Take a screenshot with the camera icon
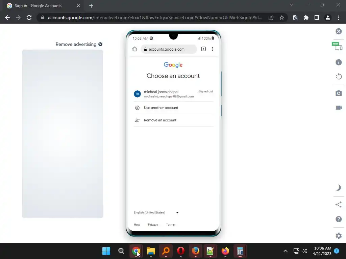 tap(339, 93)
